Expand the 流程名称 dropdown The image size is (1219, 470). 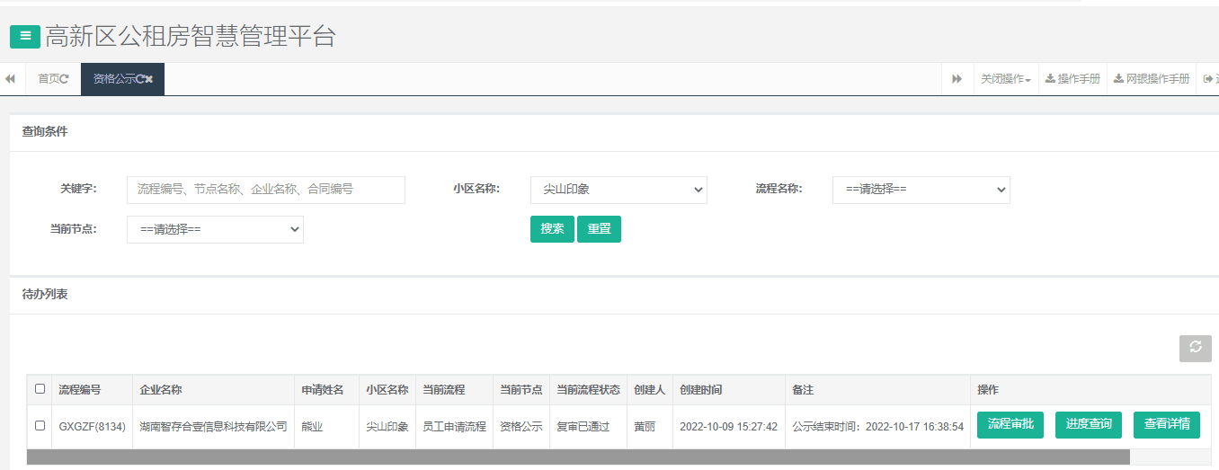click(921, 190)
